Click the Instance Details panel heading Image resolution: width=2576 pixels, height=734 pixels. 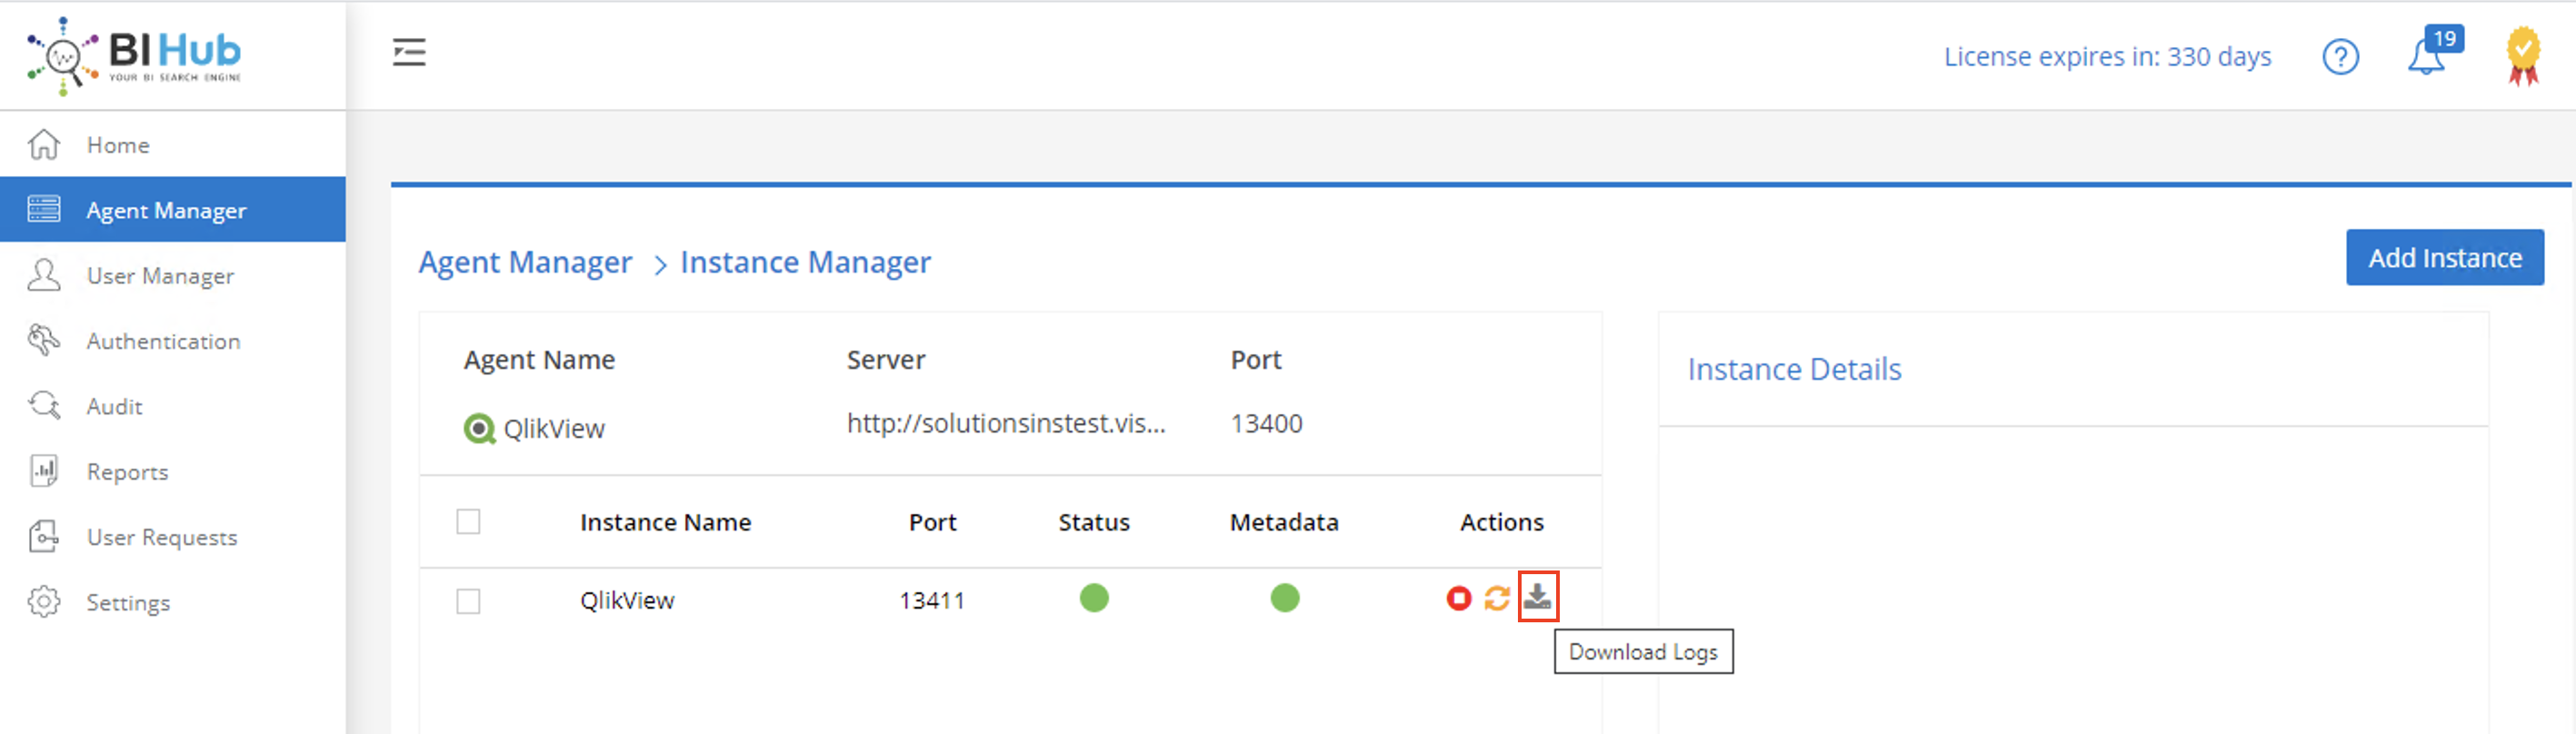(1794, 369)
